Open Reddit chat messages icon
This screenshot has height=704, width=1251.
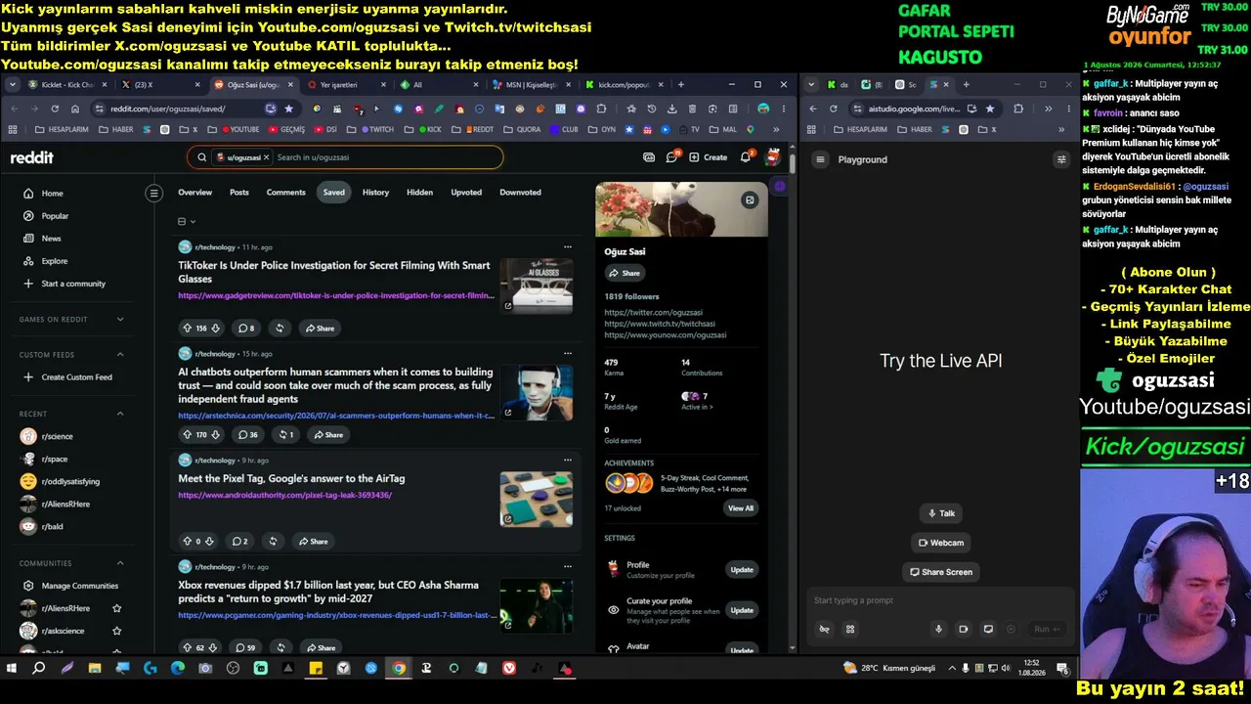[672, 156]
